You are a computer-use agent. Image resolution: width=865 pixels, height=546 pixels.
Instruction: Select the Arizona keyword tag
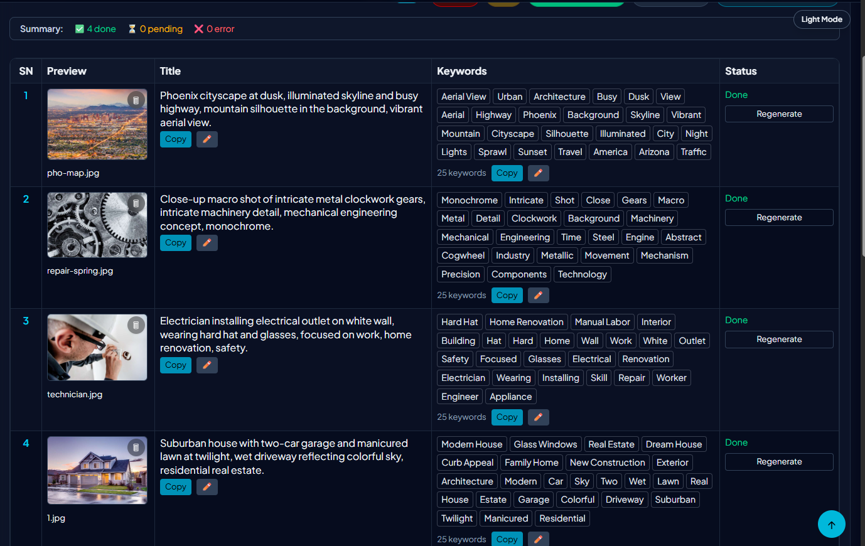click(x=653, y=151)
